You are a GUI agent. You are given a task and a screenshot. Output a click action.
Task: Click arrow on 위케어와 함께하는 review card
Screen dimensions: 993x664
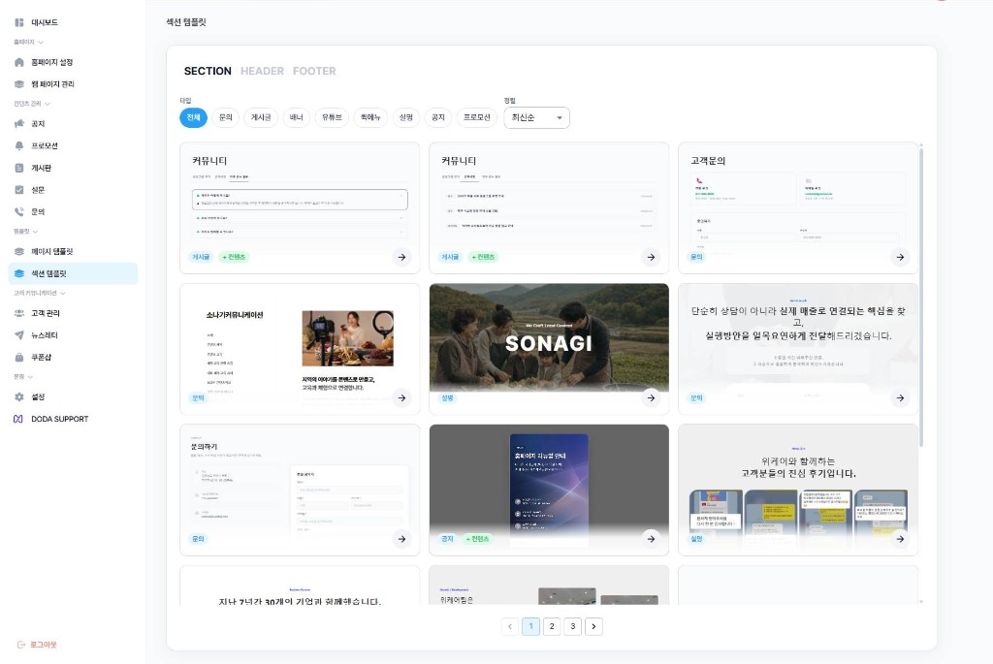900,539
